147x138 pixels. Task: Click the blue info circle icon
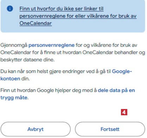[x=10, y=8]
